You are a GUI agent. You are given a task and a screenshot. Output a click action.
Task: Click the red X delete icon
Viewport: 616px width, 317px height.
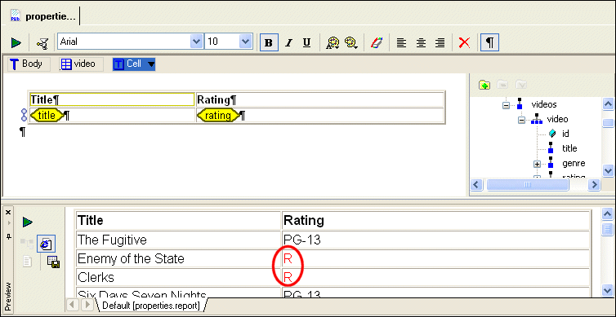pos(464,42)
